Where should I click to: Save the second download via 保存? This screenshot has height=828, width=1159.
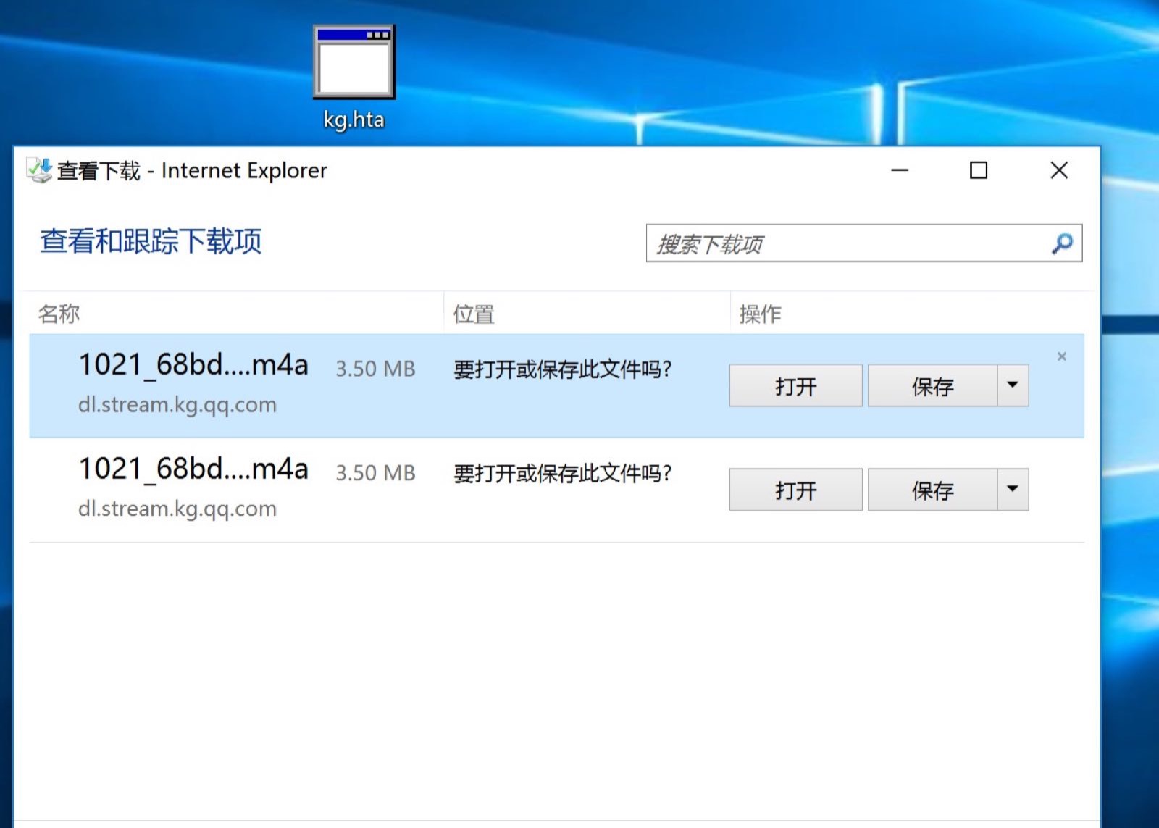pyautogui.click(x=932, y=490)
